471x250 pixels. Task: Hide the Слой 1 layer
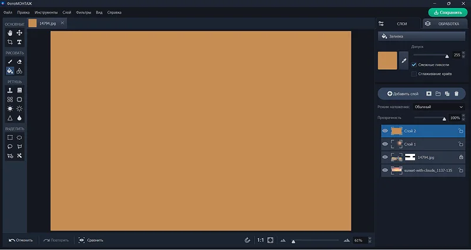pos(385,144)
